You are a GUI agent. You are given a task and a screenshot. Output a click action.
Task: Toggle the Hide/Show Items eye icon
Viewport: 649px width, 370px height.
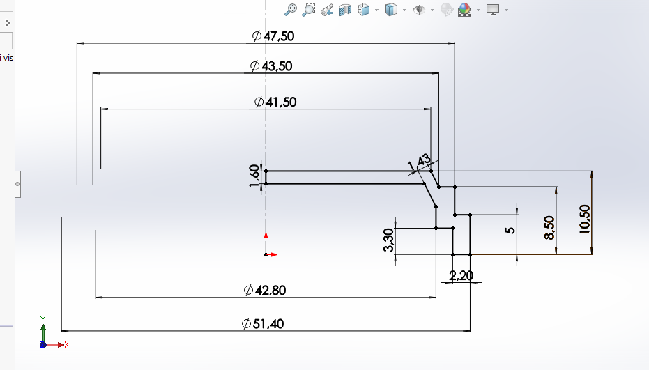419,10
